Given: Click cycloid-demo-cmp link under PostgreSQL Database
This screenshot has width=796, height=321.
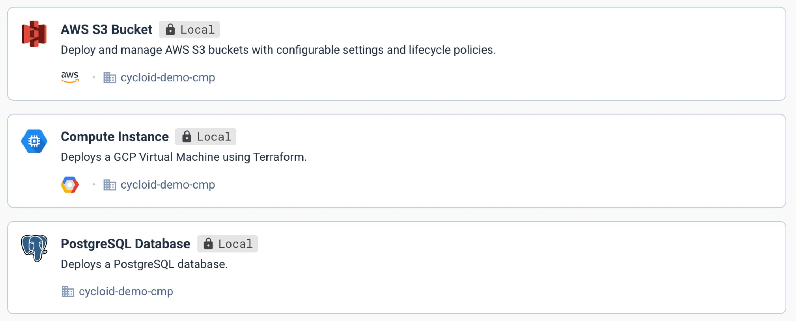Looking at the screenshot, I should click(x=126, y=292).
